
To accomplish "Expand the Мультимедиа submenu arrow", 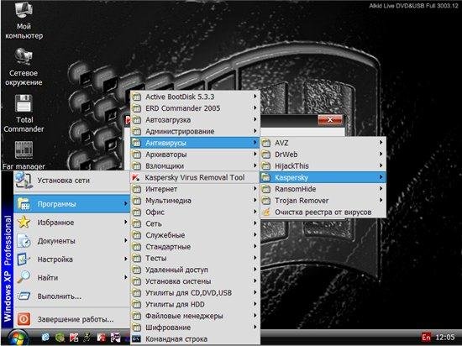I will coord(255,201).
